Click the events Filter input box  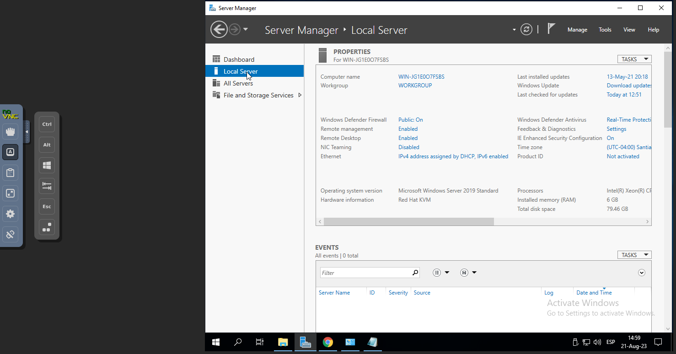pos(366,273)
